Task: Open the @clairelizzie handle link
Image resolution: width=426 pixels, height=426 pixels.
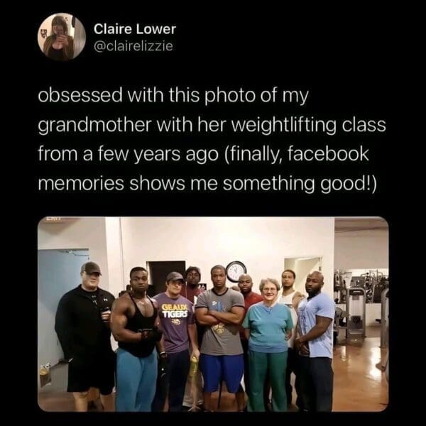Action: 133,46
